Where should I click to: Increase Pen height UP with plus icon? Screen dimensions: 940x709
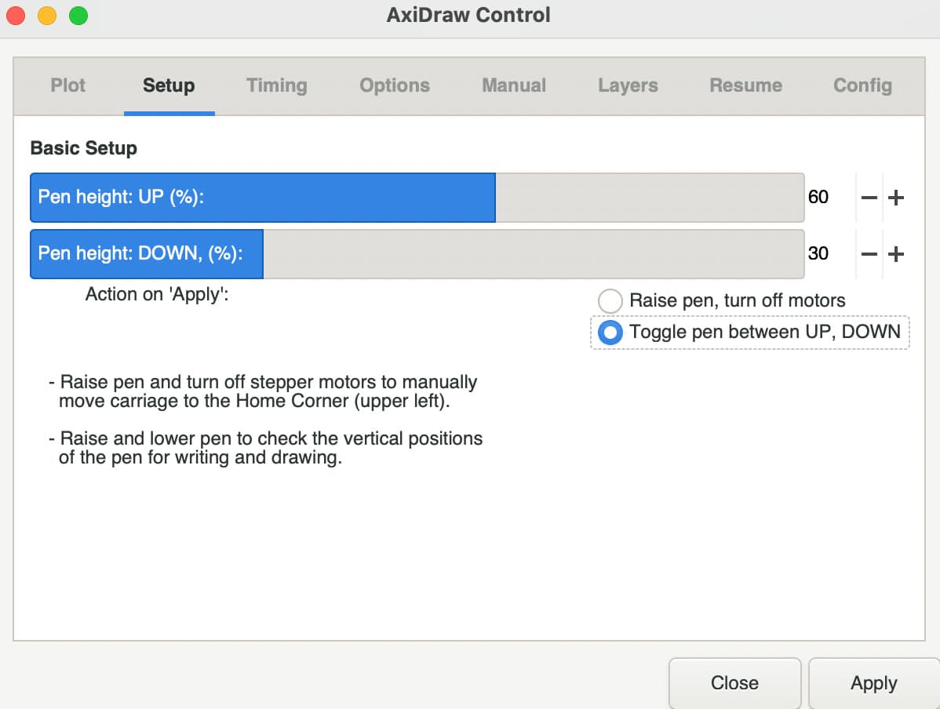[x=895, y=198]
